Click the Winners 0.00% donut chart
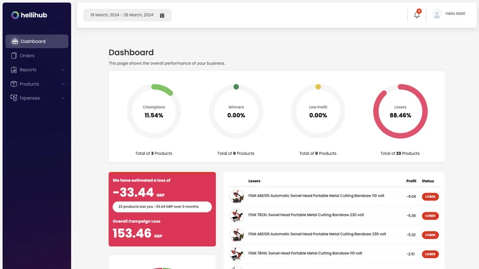The image size is (479, 269). (236, 111)
